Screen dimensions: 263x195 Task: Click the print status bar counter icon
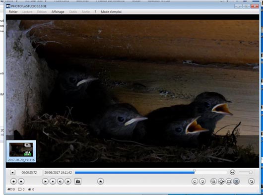click(x=29, y=190)
